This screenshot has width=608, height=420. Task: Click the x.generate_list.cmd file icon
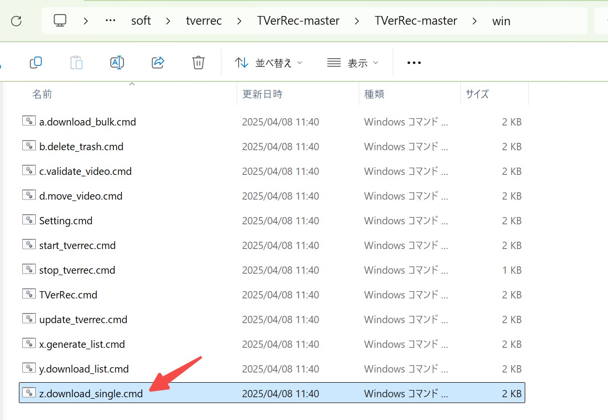click(29, 344)
